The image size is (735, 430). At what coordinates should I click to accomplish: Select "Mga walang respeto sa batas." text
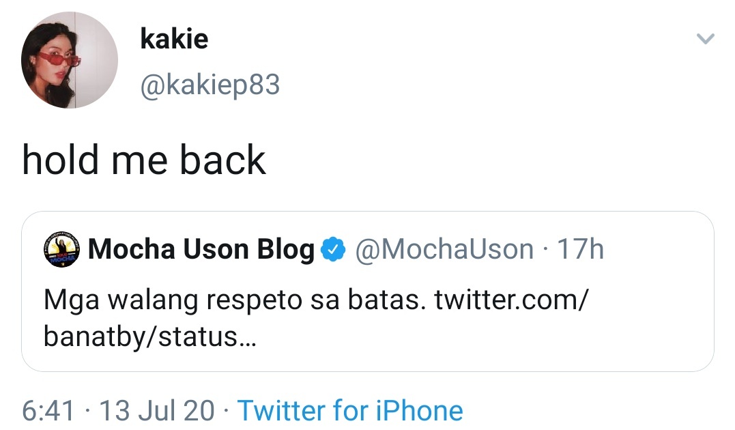coord(235,300)
